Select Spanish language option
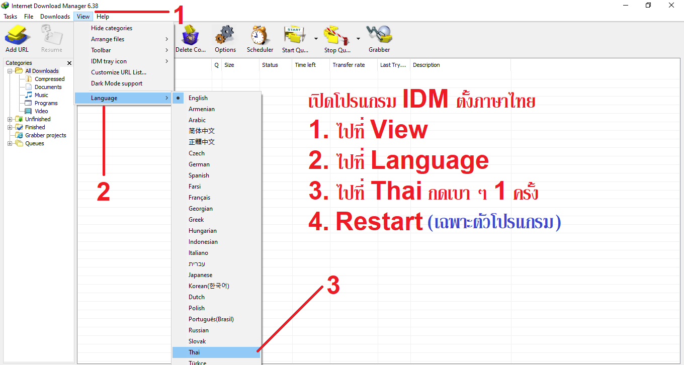Screen dimensions: 684x365 [x=217, y=175]
